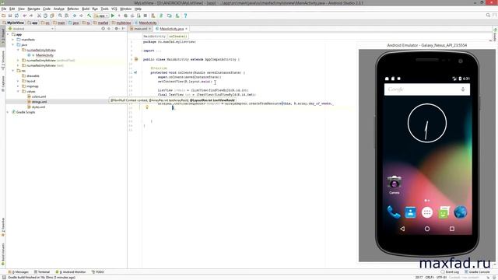Open the File menu
498x280 pixels.
[4, 9]
